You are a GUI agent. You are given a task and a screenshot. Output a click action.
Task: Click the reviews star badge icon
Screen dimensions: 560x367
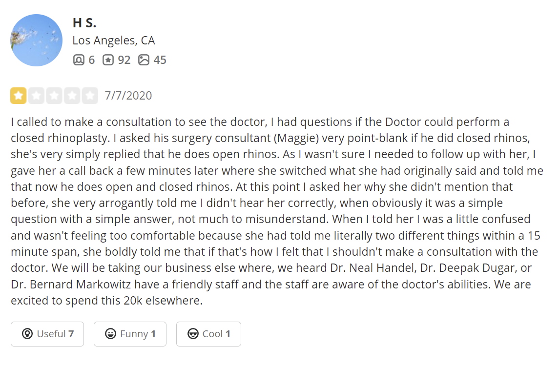[x=108, y=60]
